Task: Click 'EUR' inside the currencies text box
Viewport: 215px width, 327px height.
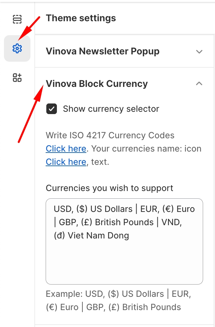Action: (x=149, y=209)
